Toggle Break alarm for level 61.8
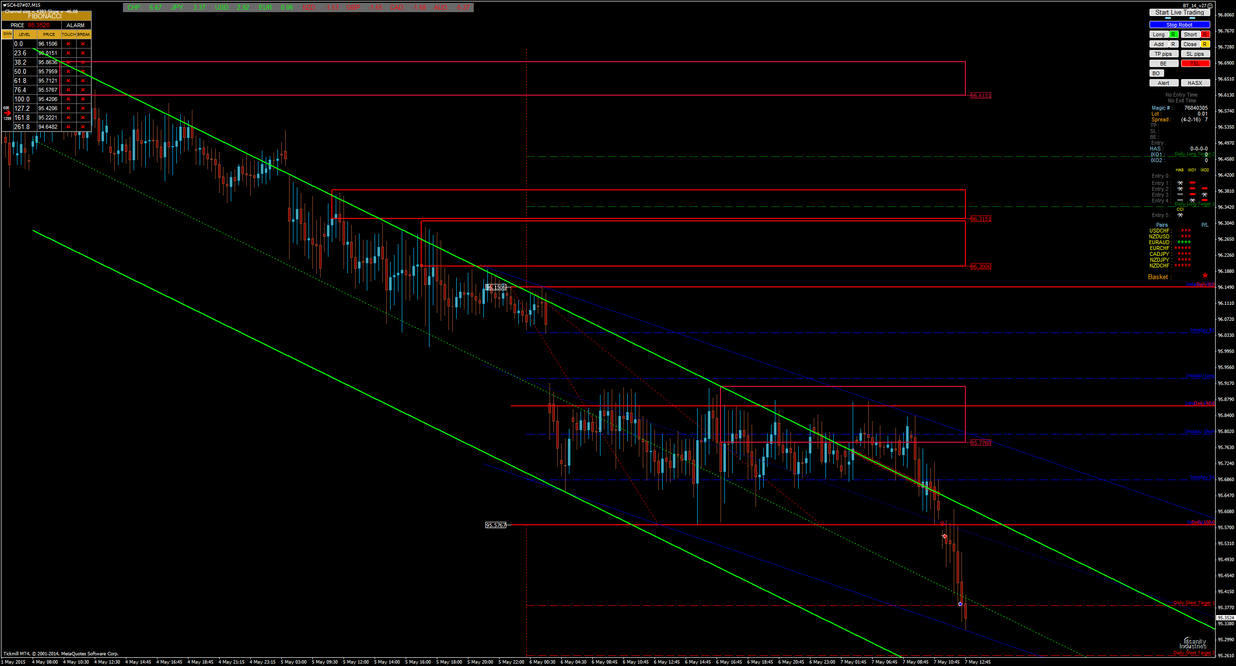Viewport: 1236px width, 666px height. 83,81
